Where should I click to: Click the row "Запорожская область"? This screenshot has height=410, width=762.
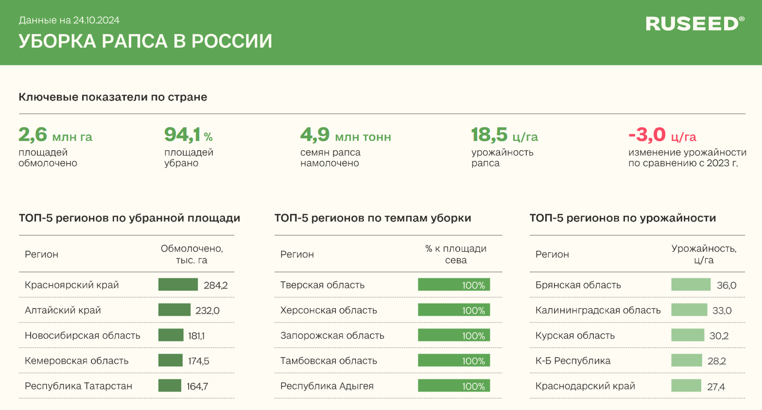[x=388, y=336]
